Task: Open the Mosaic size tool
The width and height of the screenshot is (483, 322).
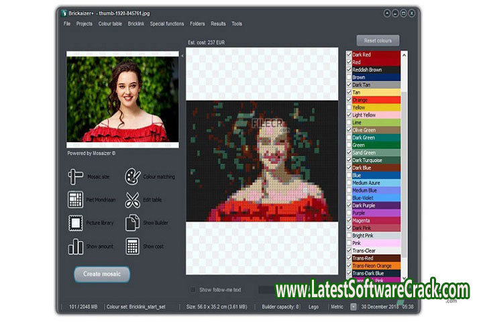Action: point(75,176)
